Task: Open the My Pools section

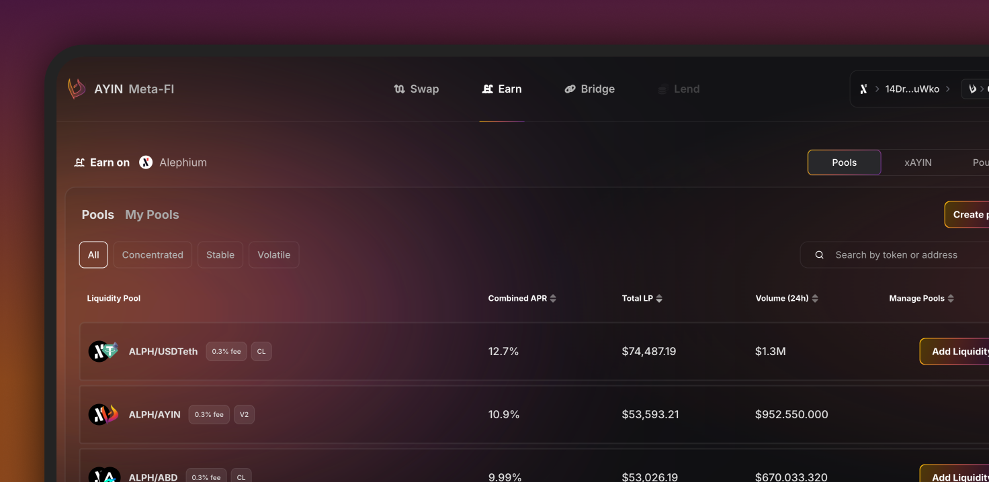Action: tap(152, 215)
